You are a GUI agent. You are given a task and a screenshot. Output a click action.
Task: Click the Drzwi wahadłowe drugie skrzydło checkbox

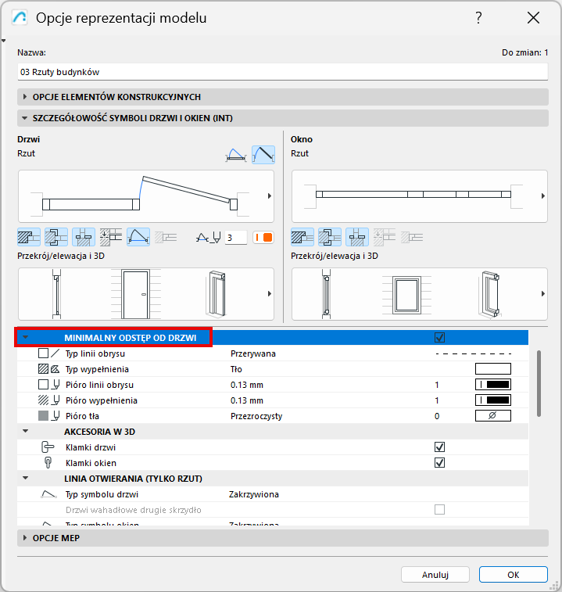point(440,510)
